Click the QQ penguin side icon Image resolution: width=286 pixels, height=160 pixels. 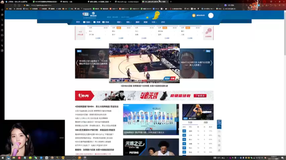coord(219,140)
